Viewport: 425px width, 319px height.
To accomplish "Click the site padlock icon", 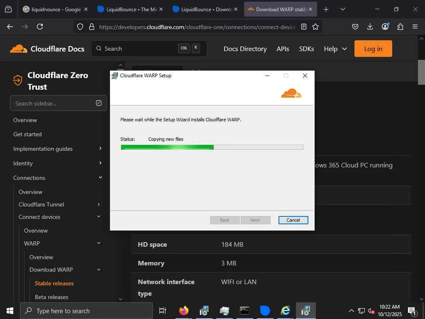I will pos(92,27).
